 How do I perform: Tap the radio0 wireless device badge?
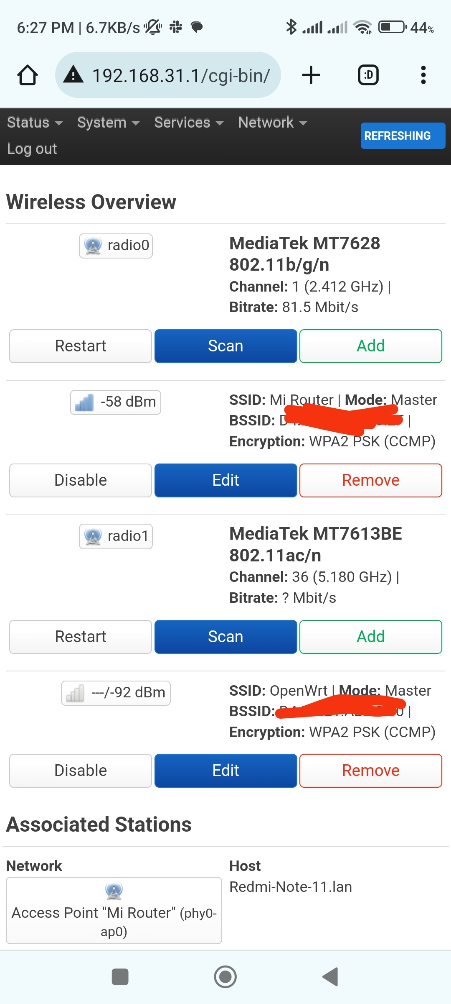pos(116,246)
